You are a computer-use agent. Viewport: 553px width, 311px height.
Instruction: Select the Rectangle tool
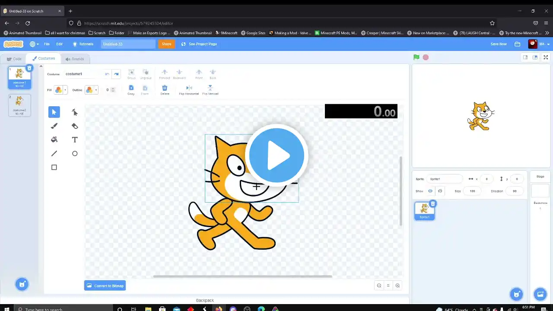pos(54,168)
